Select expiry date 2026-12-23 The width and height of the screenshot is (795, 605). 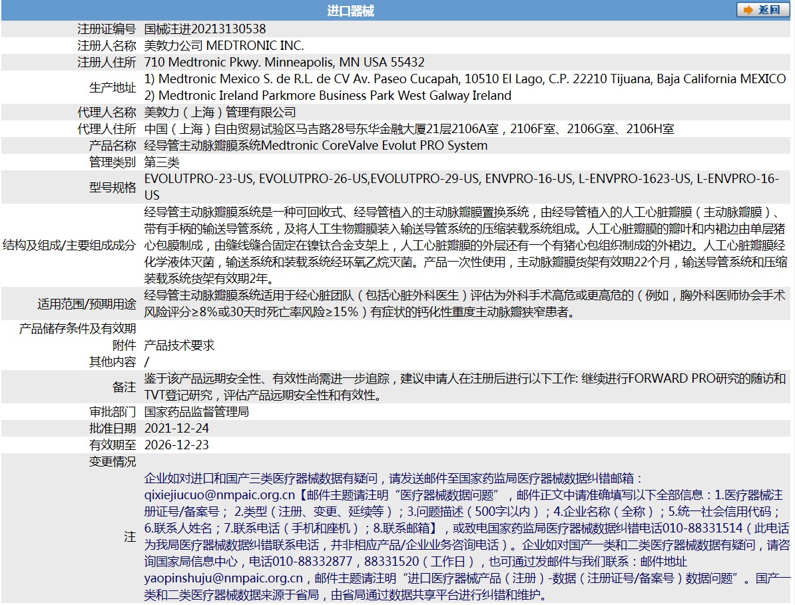pos(176,445)
